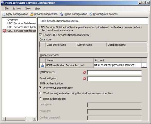Viewport: 151px width, 124px height.
Task: Click the Data Store Name column header
Action: tap(61, 45)
